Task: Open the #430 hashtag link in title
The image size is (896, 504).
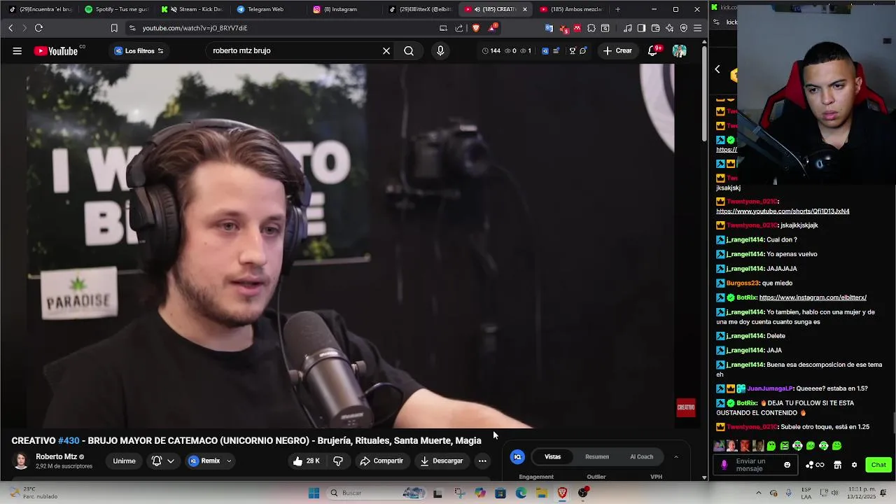Action: click(69, 440)
